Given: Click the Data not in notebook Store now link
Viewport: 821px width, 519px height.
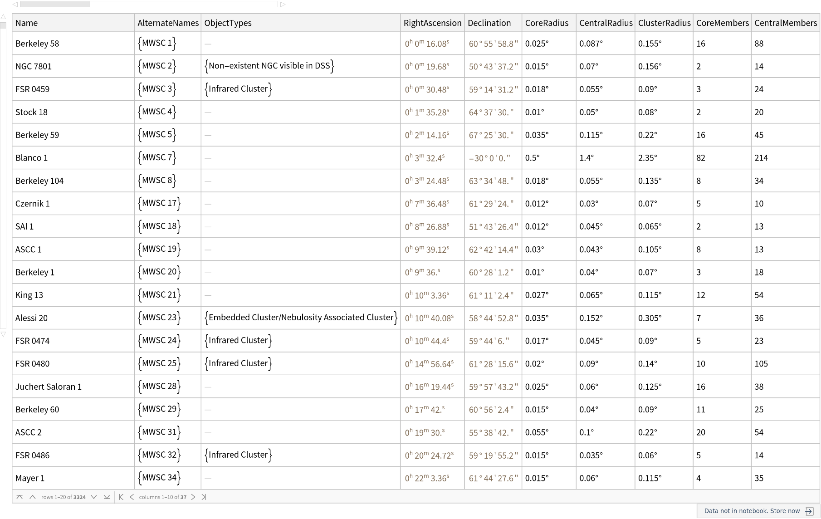Looking at the screenshot, I should 752,511.
